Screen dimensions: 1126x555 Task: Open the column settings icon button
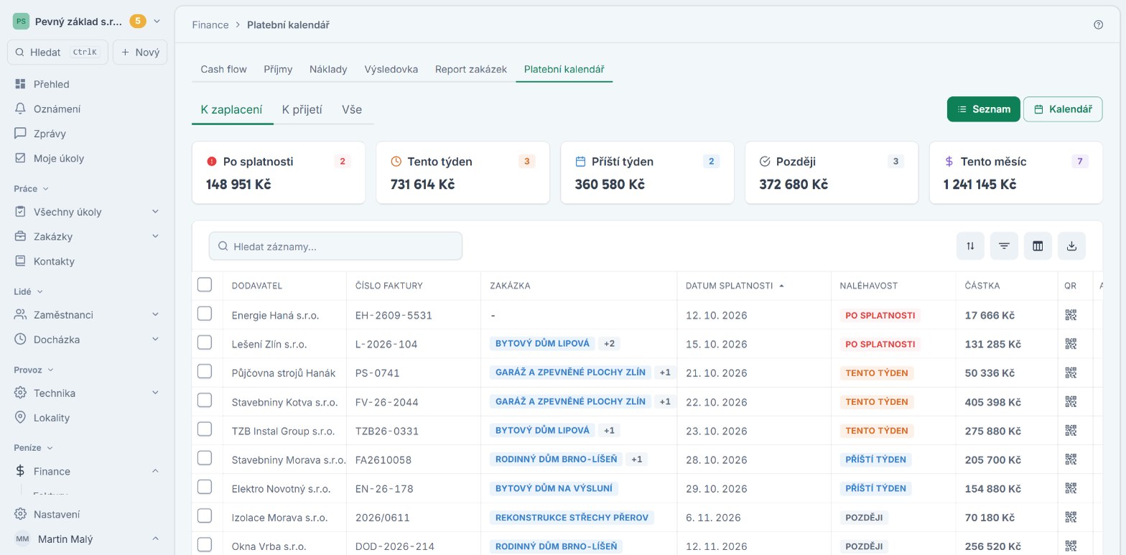click(x=1038, y=246)
